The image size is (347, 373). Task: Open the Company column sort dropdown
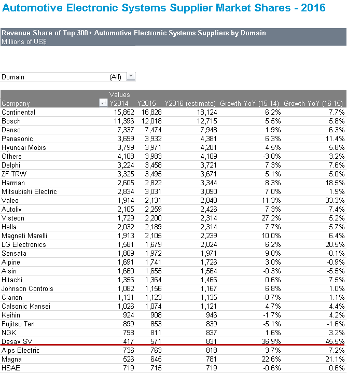pos(103,103)
